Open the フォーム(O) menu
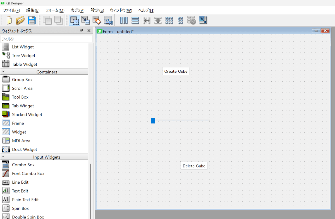This screenshot has width=335, height=219. [x=55, y=10]
